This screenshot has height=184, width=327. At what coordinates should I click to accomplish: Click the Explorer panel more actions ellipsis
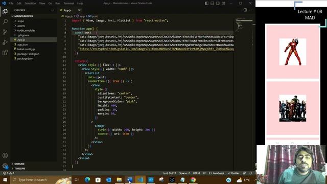point(52,10)
